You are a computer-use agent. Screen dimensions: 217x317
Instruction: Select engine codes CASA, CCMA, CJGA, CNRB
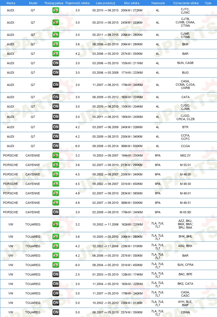pos(185,85)
